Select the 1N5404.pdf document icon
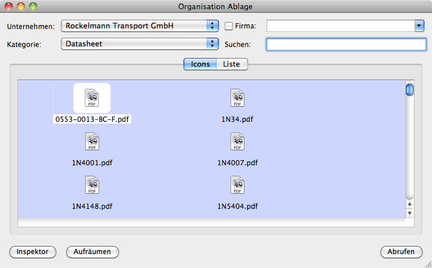 (x=237, y=185)
